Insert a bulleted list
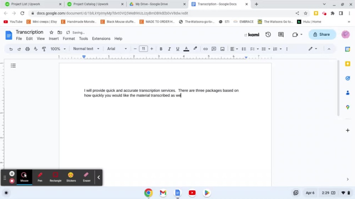 click(x=263, y=49)
